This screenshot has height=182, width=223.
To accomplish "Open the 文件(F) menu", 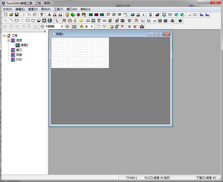I will 7,9.
